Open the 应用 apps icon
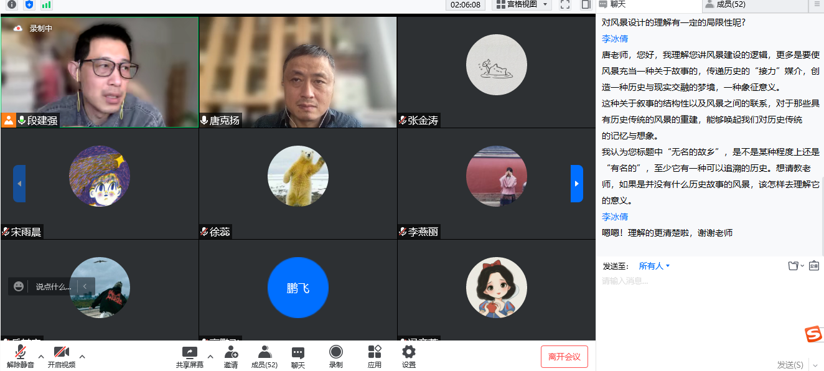 374,356
